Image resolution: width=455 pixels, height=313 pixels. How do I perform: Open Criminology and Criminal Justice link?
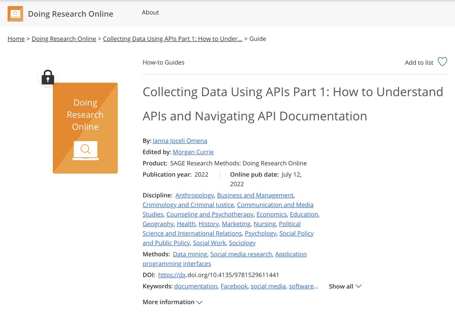click(x=188, y=205)
